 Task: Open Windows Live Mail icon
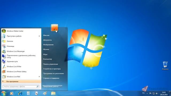point(4,77)
